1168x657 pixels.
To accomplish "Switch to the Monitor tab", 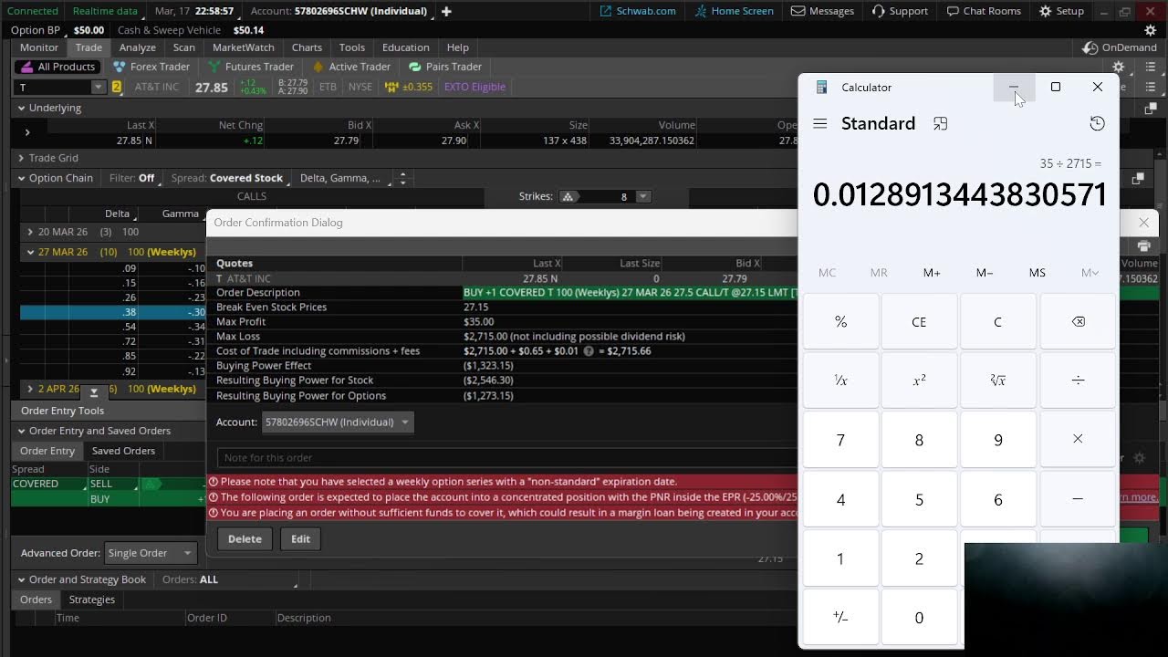I will (x=39, y=47).
